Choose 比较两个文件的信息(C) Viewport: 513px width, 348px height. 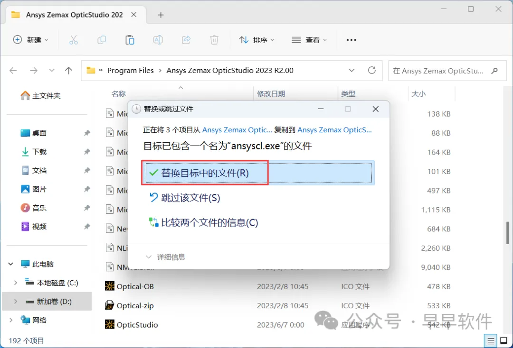pyautogui.click(x=203, y=223)
